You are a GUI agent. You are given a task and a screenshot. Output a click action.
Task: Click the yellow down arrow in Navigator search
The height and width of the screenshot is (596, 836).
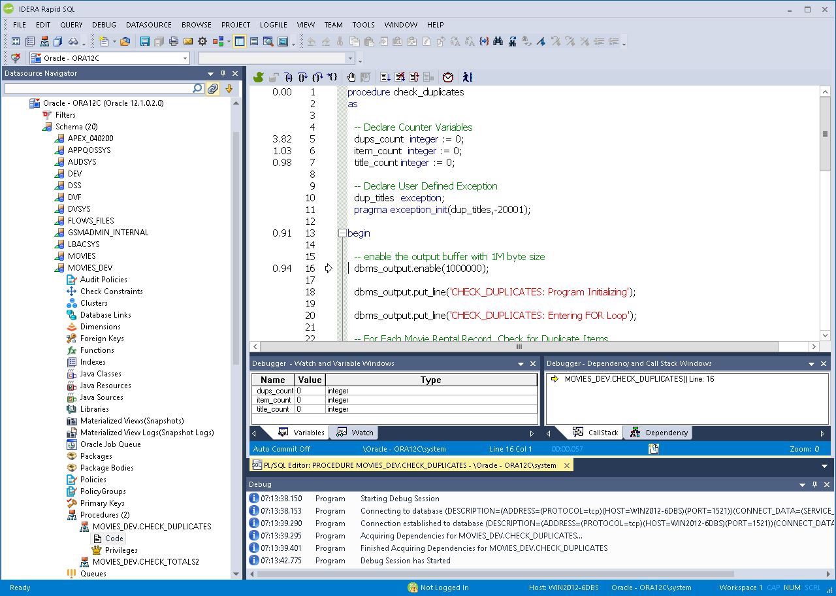229,88
